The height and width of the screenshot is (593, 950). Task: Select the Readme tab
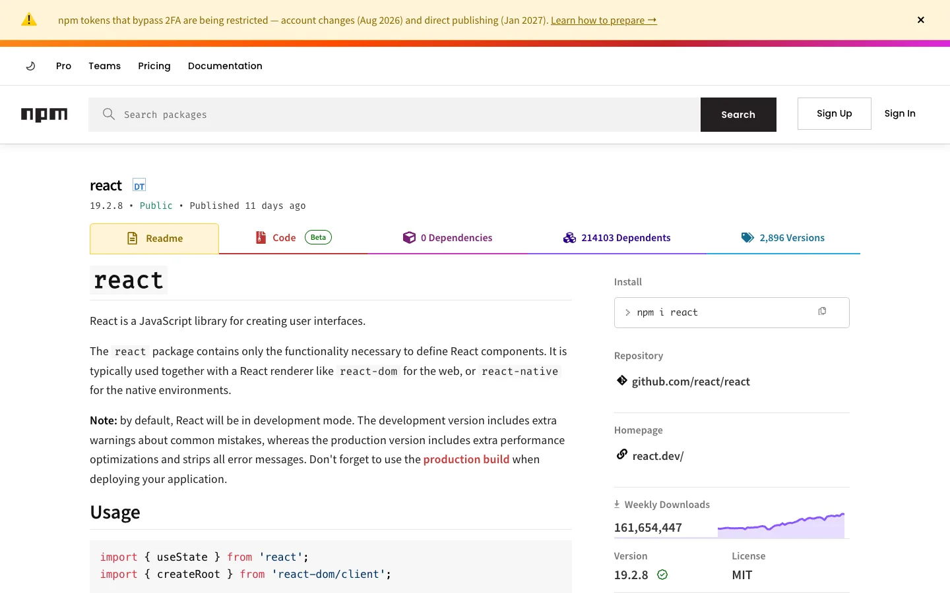(154, 239)
